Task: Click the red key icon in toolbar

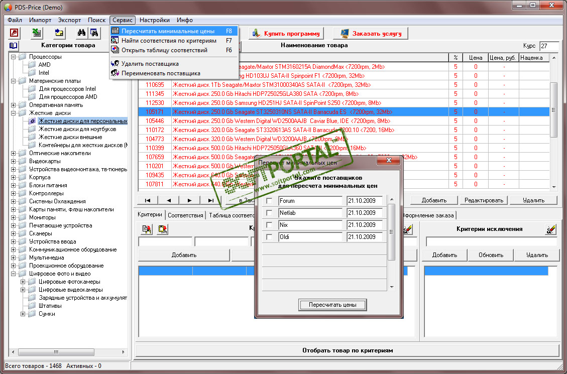Action: pyautogui.click(x=14, y=33)
